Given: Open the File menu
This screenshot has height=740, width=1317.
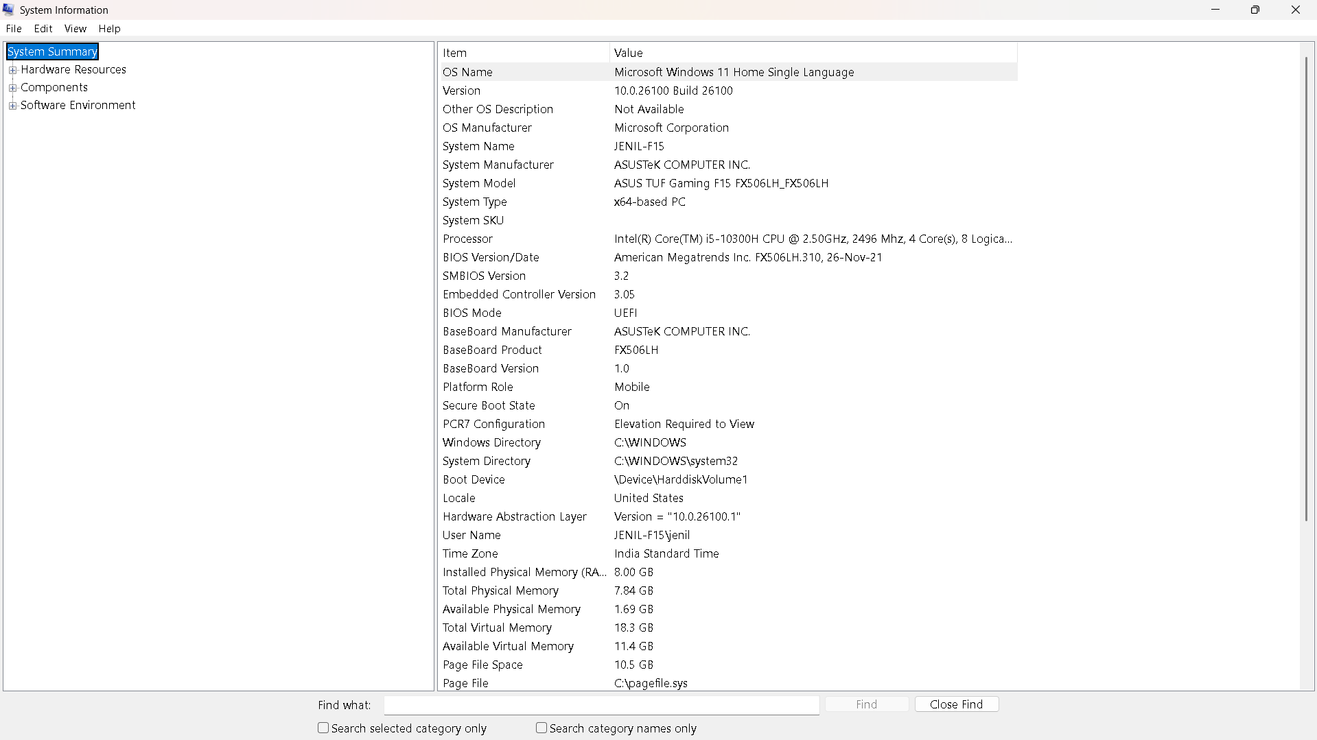Looking at the screenshot, I should tap(13, 28).
